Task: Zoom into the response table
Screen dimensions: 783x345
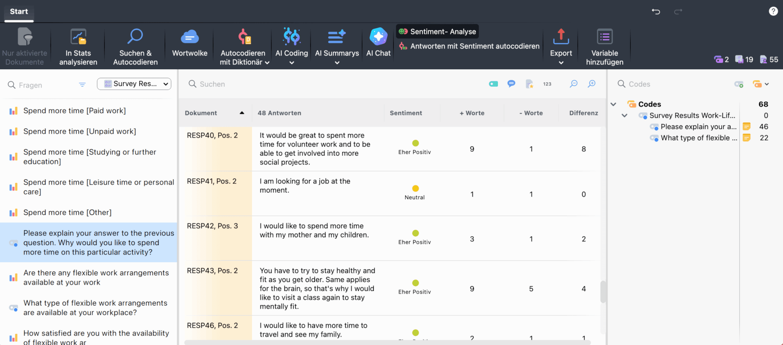Action: tap(592, 84)
